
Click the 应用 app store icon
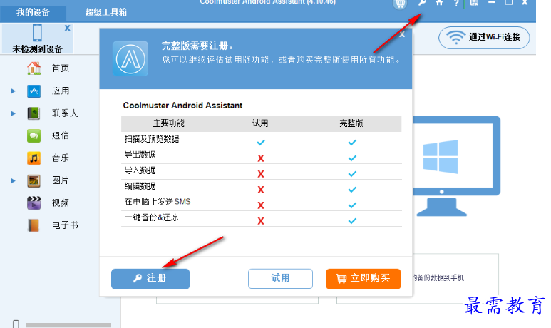34,91
